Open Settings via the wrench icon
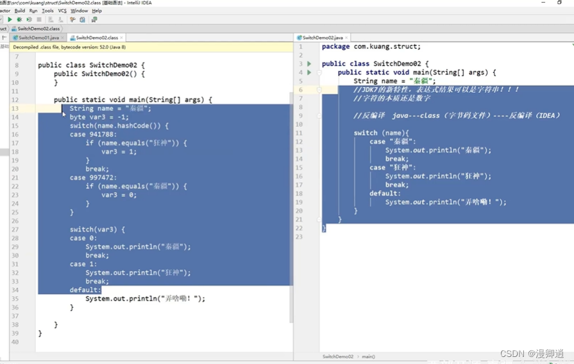This screenshot has width=574, height=364. coord(72,20)
